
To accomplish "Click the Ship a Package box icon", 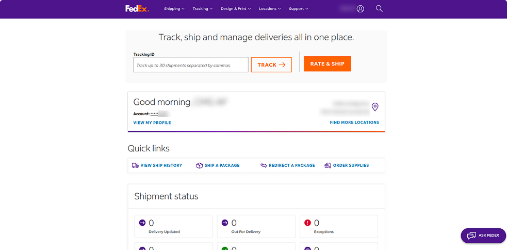I will coord(199,165).
